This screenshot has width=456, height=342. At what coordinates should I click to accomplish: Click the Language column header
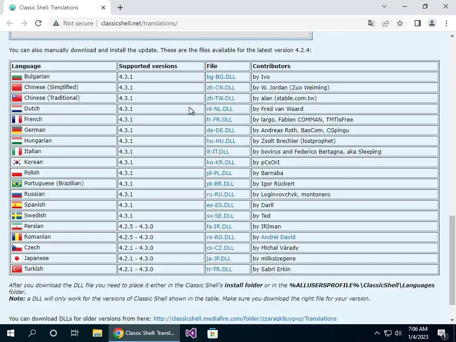click(63, 66)
